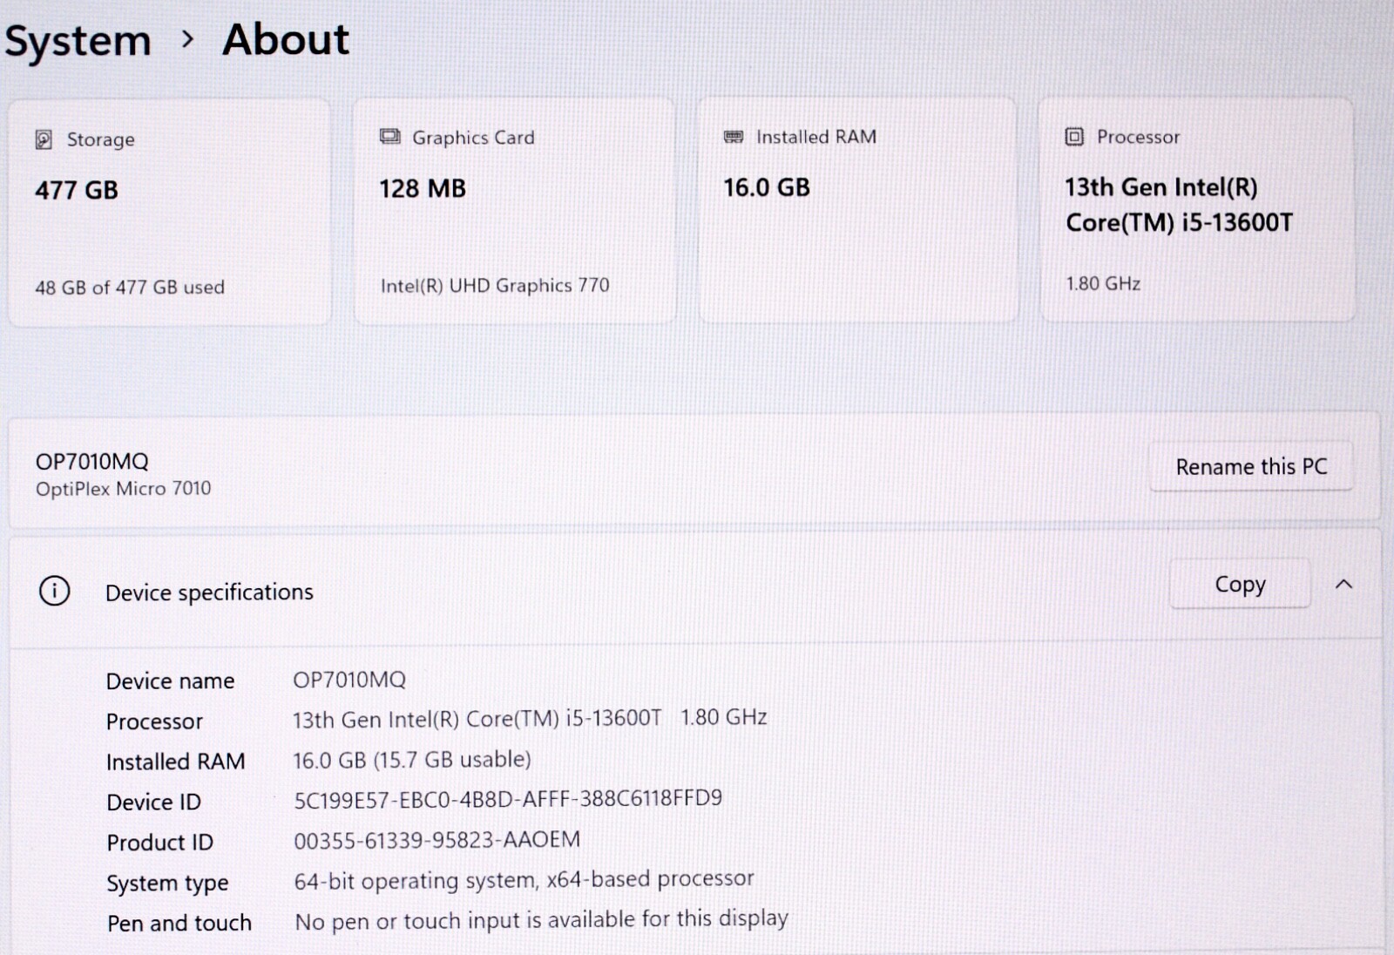Copy device specifications button
Screen dimensions: 1394x955
tap(1240, 584)
